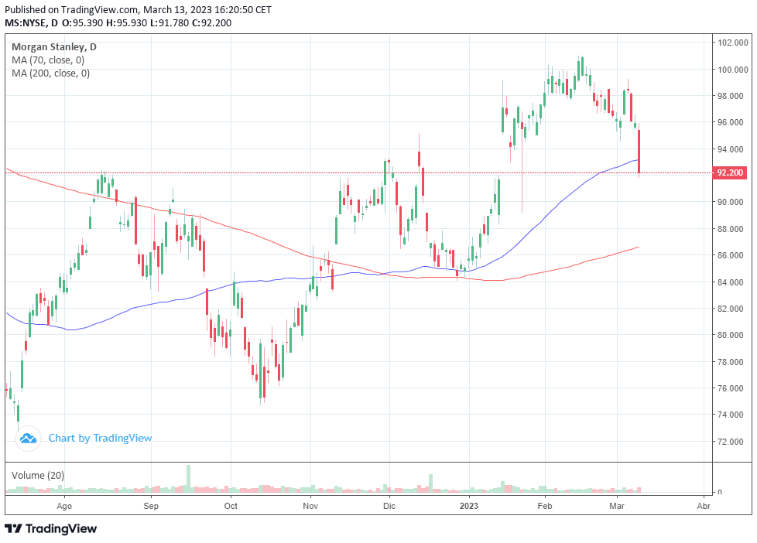Click the latest long red candlestick in March

[639, 151]
